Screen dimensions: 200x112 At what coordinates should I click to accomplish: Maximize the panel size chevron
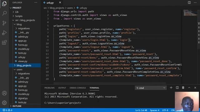coord(189,88)
